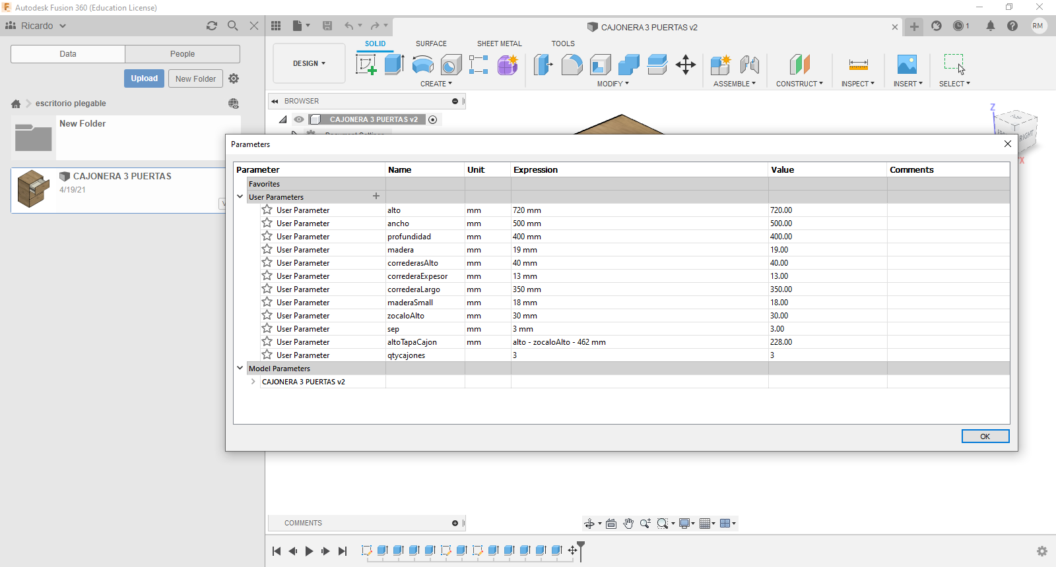The image size is (1056, 567).
Task: Click the New Component icon
Action: pos(721,65)
